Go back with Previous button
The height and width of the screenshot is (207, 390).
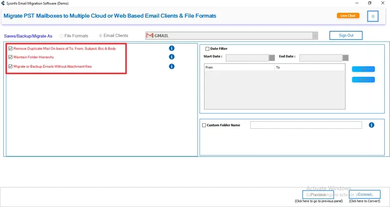coord(318,195)
